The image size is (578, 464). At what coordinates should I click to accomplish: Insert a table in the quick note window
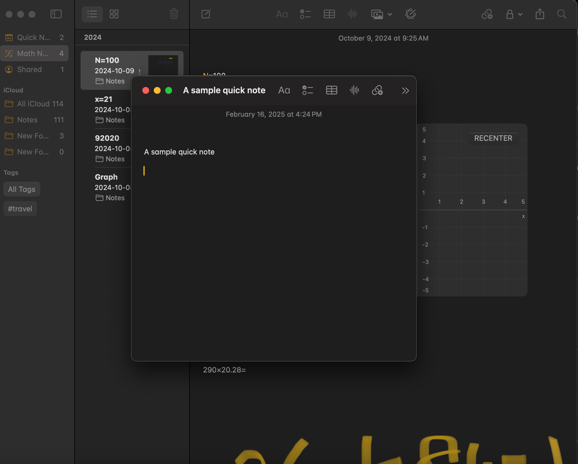(331, 90)
